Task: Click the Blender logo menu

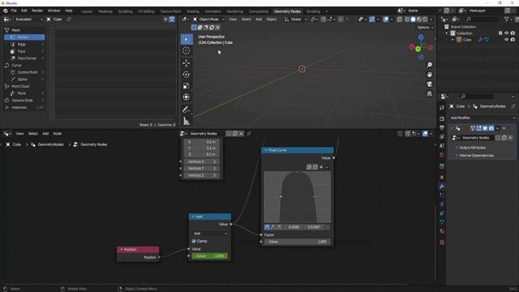Action: (6, 11)
